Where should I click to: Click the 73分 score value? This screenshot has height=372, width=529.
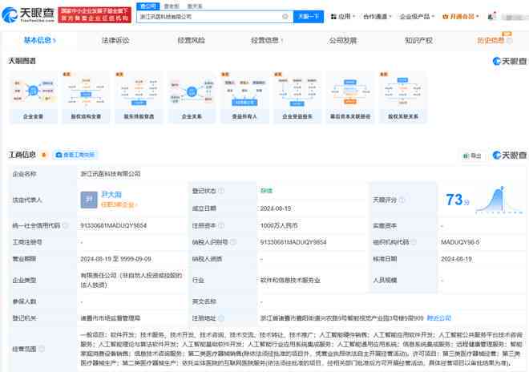[457, 200]
